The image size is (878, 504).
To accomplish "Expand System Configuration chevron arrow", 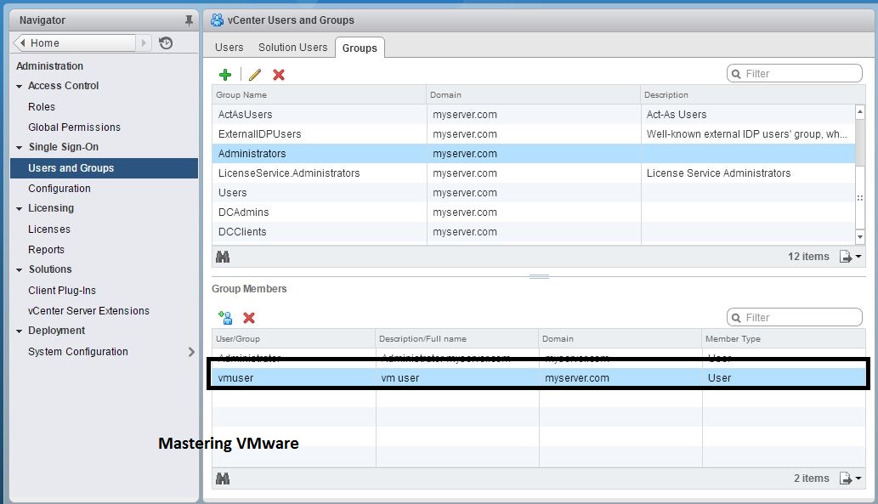I will (x=191, y=352).
